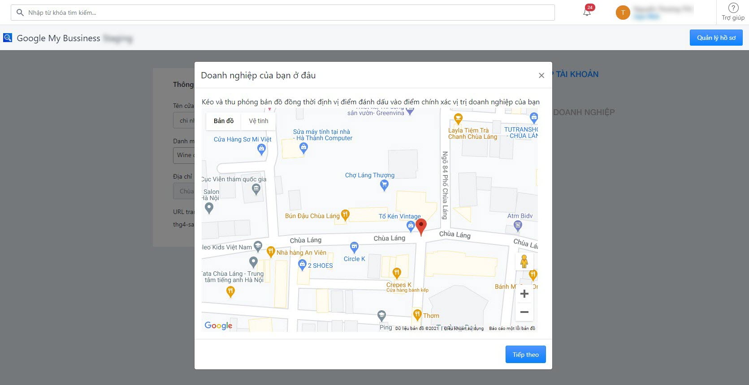The height and width of the screenshot is (385, 749).
Task: Click the Tiếp theo button
Action: tap(526, 355)
